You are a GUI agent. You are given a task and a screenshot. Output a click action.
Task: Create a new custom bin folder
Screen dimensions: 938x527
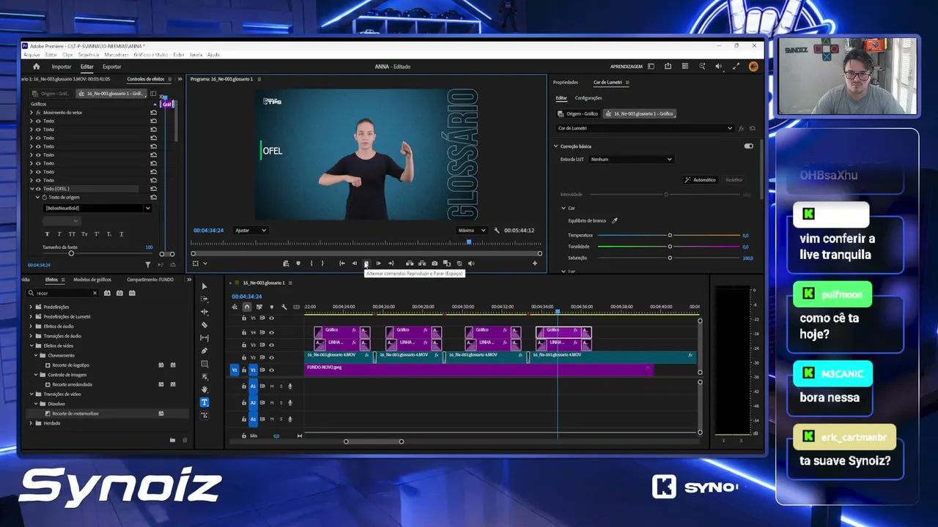(x=172, y=440)
